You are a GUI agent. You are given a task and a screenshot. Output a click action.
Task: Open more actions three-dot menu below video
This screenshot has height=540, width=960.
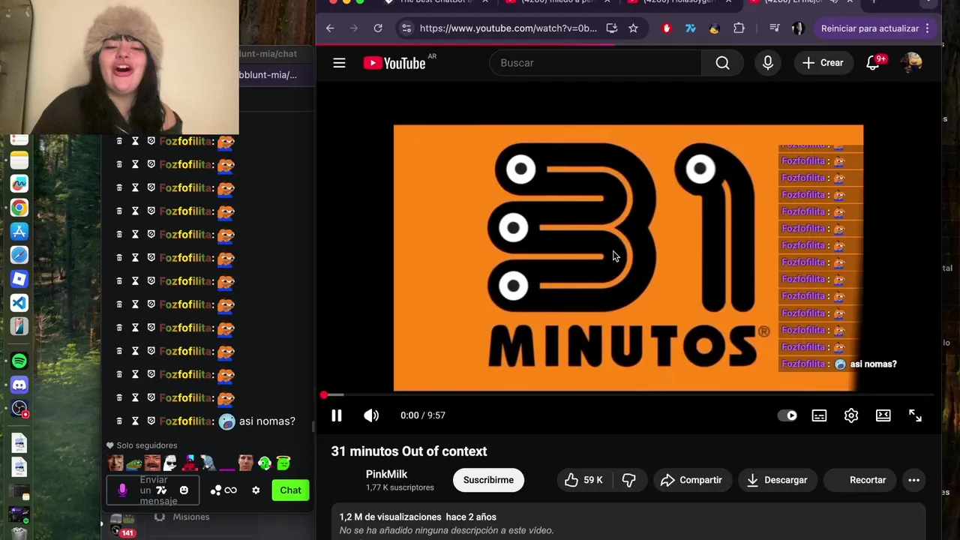(x=913, y=480)
